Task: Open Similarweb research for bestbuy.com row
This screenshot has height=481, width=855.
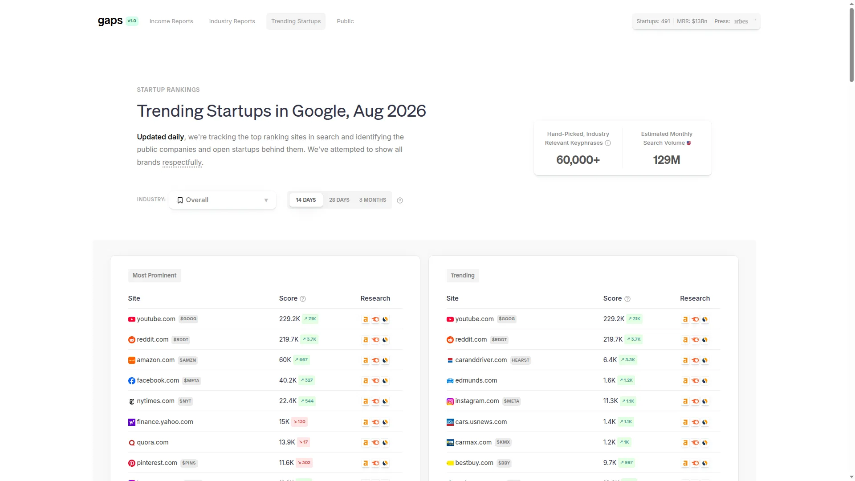Action: coord(705,463)
